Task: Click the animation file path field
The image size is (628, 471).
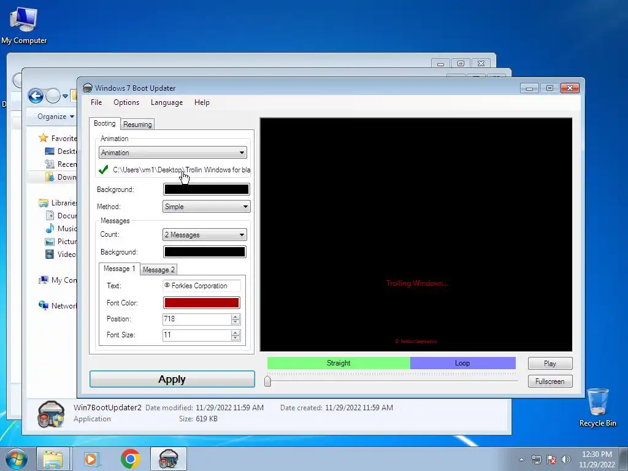Action: pos(182,170)
